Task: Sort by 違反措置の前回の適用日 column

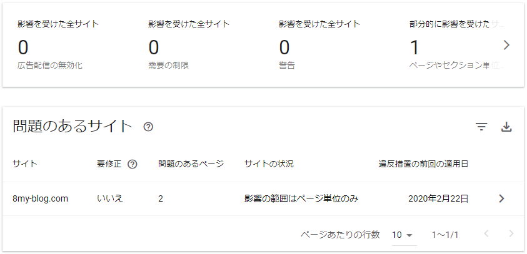Action: (423, 164)
